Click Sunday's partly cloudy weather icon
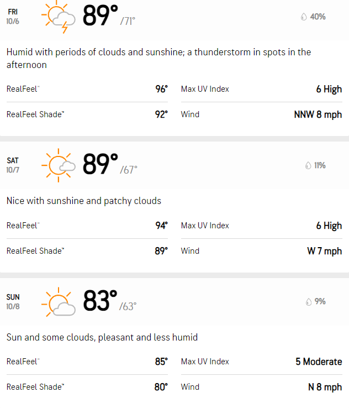 tap(59, 302)
